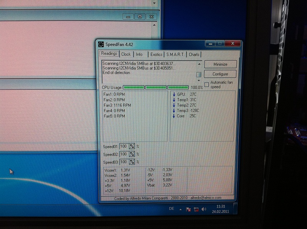Click the blue arrow icon next to Temp1
The width and height of the screenshot is (307, 229).
tap(174, 100)
